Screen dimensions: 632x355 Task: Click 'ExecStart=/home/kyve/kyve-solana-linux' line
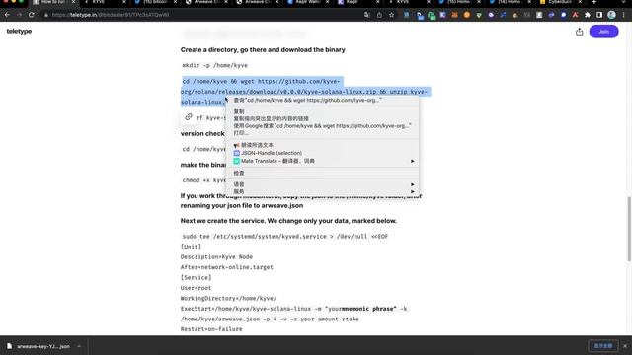tap(293, 309)
